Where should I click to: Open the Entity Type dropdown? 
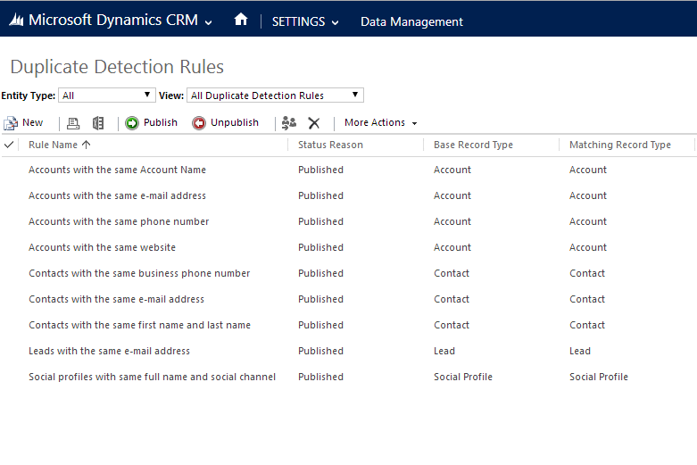(107, 95)
